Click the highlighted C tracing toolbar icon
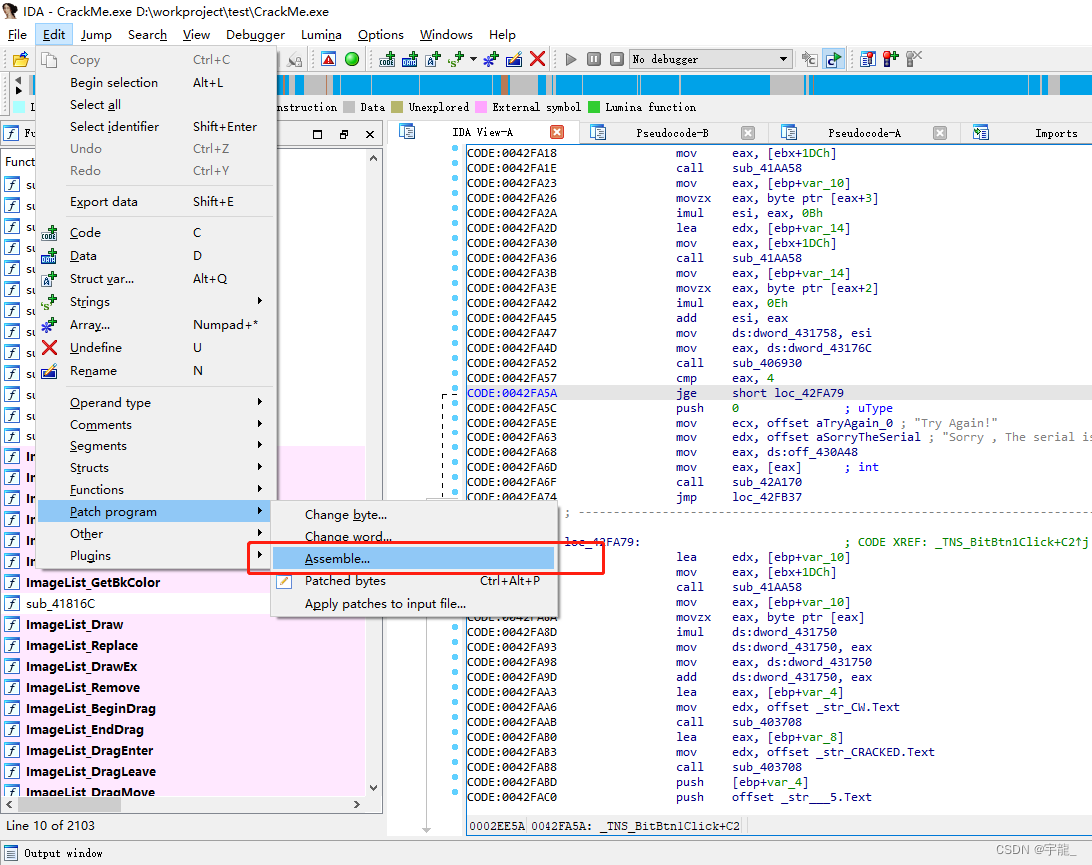 click(x=833, y=59)
